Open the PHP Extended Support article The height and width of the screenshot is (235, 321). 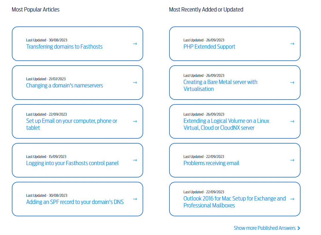209,47
